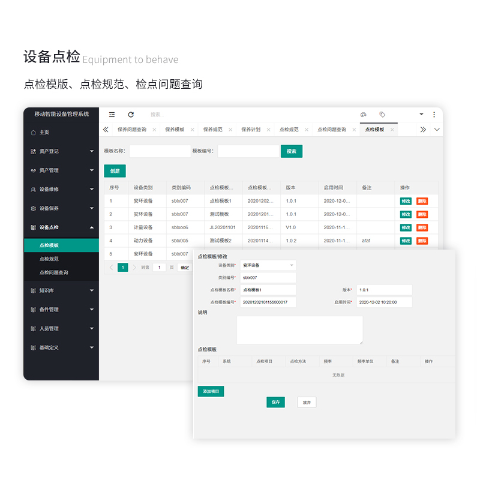Click the 说明 textarea in the dialog
Viewport: 480px width, 480px height.
(299, 330)
